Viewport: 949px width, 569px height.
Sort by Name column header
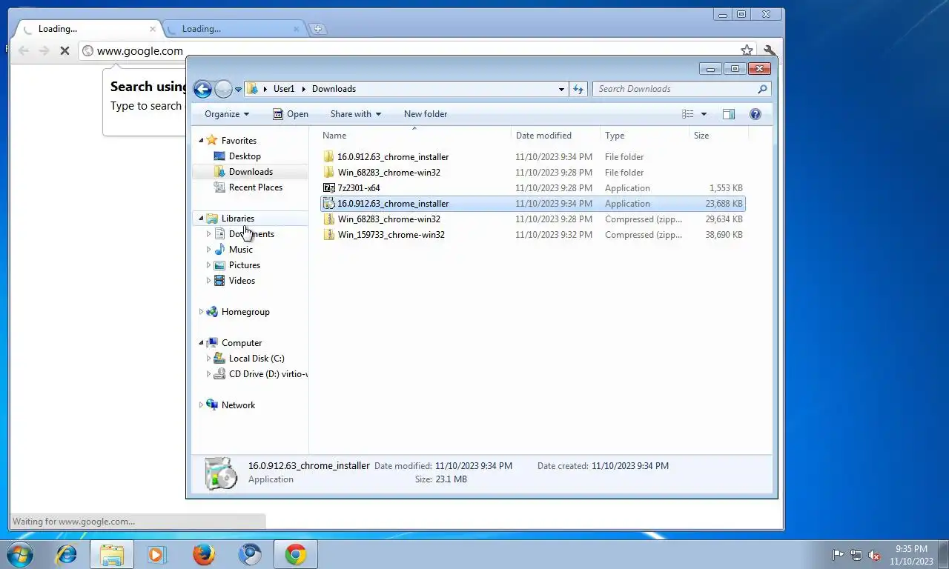tap(414, 136)
